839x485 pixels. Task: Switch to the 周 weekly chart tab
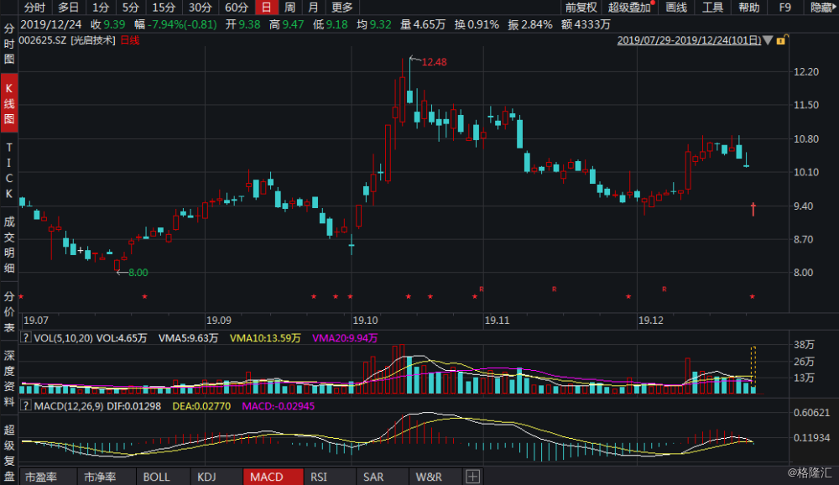coord(289,8)
